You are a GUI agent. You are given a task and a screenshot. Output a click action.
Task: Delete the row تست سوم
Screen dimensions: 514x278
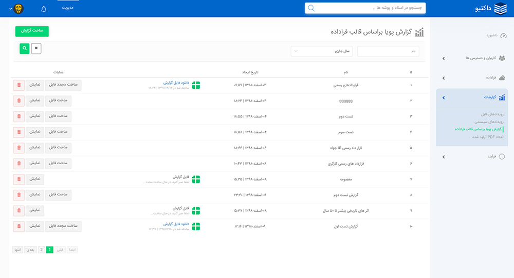(x=19, y=132)
